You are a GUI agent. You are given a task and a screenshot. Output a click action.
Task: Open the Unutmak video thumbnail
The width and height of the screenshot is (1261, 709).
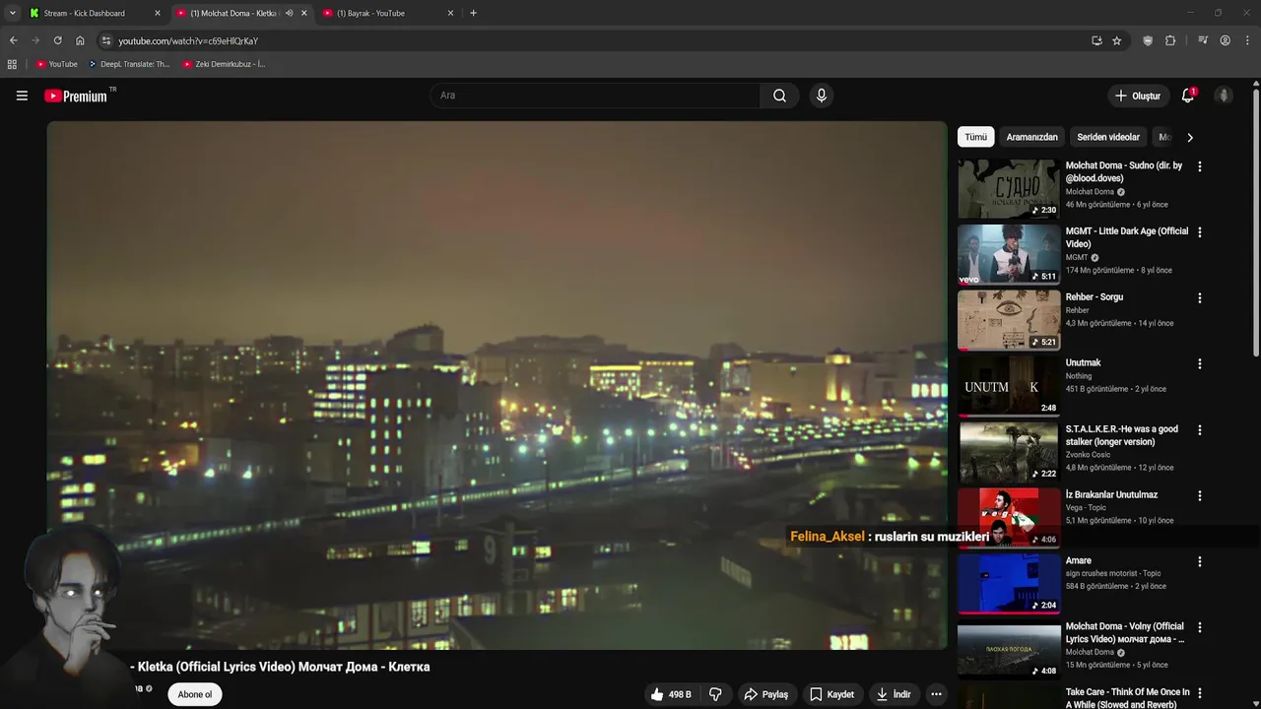coord(1009,386)
